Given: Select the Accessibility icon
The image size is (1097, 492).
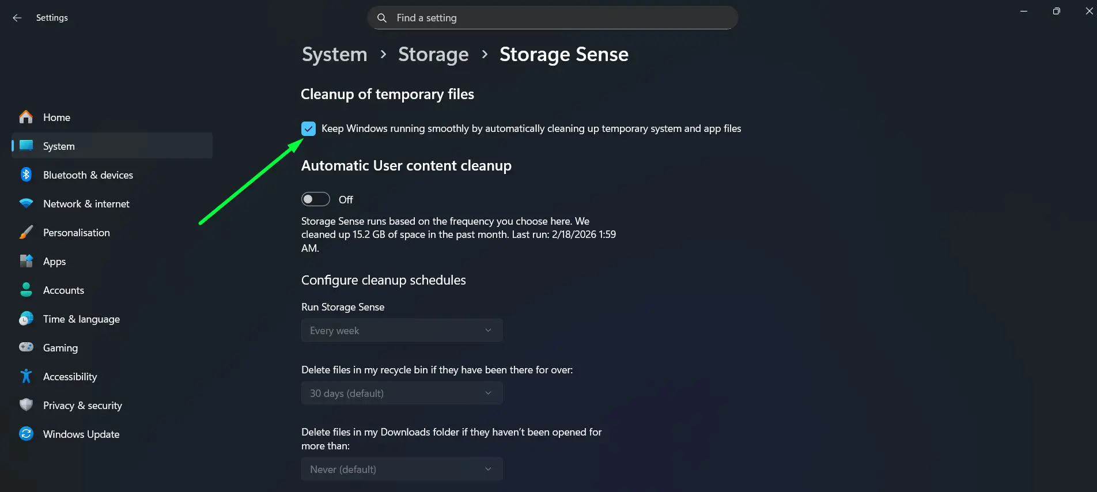Looking at the screenshot, I should click(26, 376).
